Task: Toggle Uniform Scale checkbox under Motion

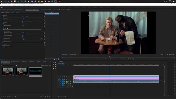Action: [23, 21]
